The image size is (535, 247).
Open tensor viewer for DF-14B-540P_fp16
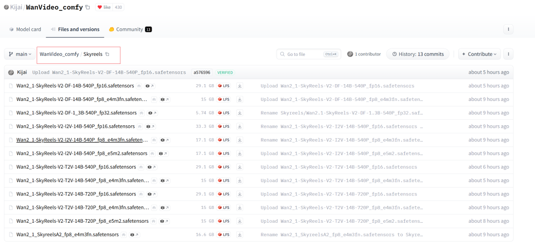tap(149, 86)
